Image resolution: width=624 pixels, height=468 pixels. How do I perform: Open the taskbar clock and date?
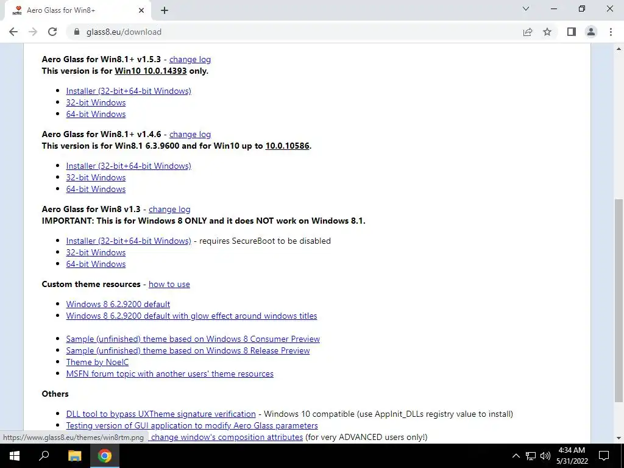[572, 456]
